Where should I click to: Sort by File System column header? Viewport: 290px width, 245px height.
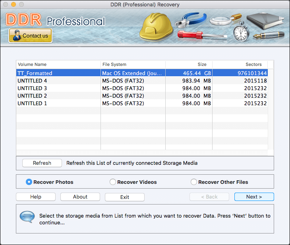[133, 64]
